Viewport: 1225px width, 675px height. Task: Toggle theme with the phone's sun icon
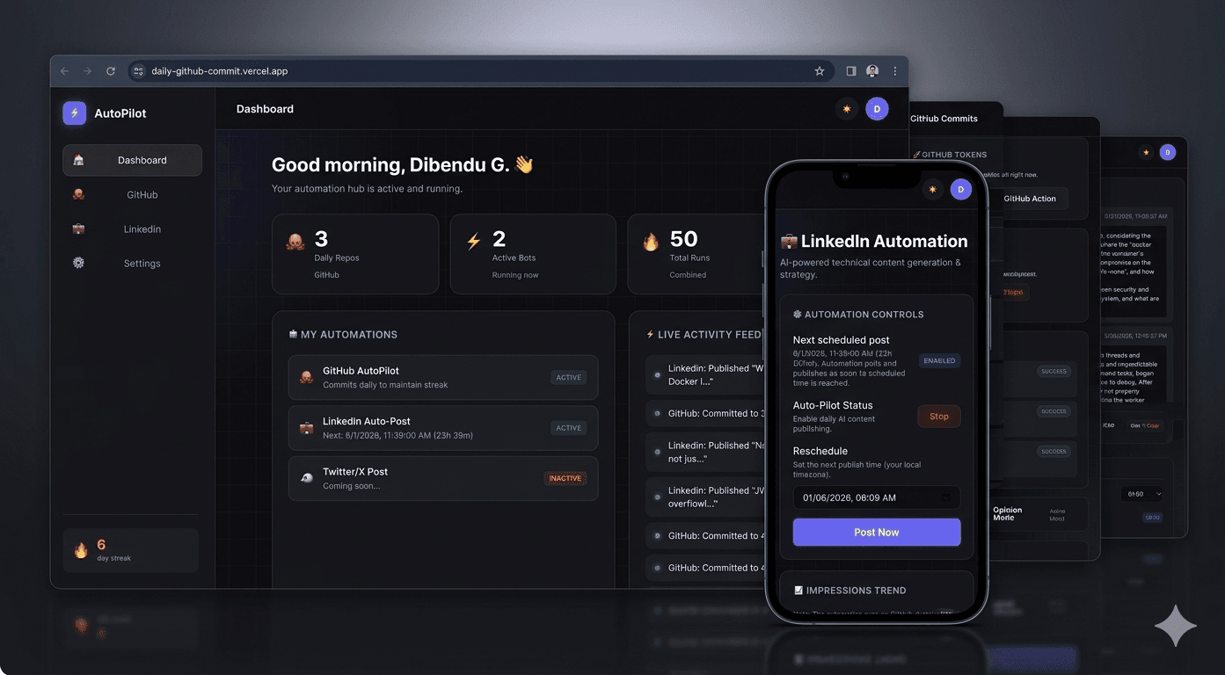pos(932,189)
